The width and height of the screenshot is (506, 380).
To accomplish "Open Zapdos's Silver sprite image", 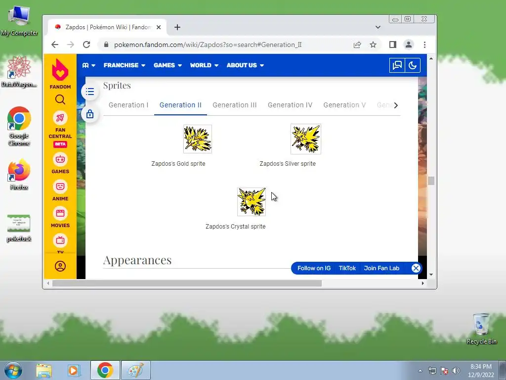I will pos(305,139).
